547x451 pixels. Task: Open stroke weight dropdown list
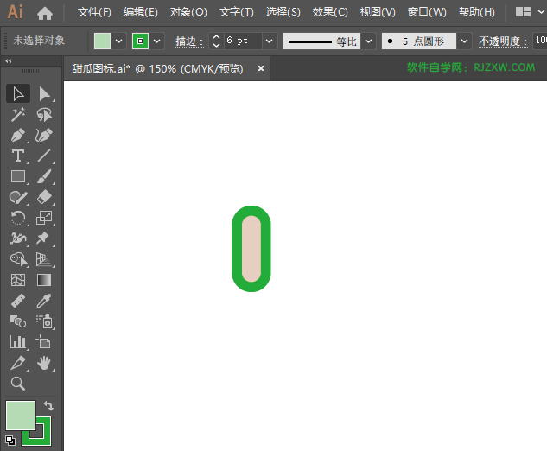269,41
